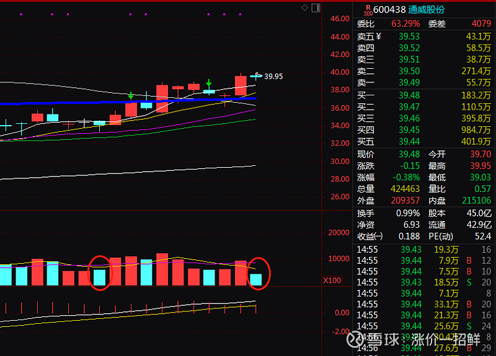
Task: Toggle the side panel layout icon
Action: click(x=316, y=8)
